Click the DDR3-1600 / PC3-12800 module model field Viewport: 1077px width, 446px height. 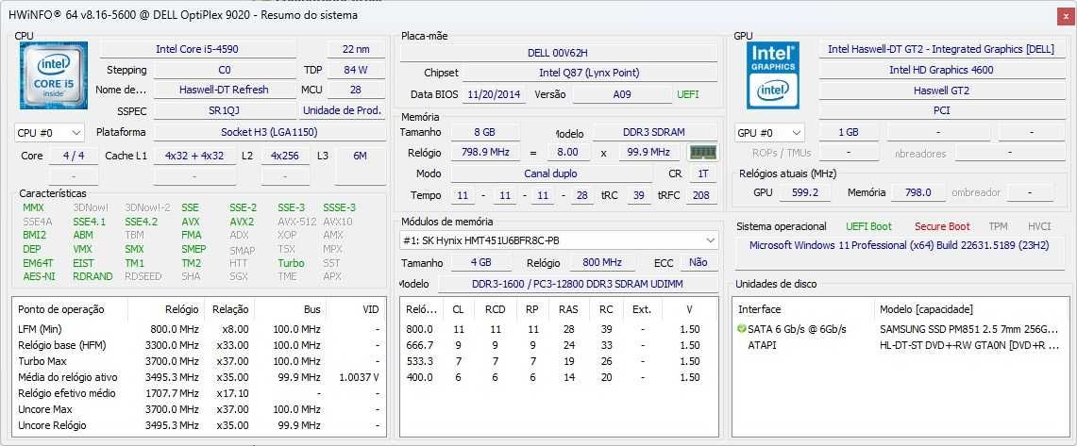(577, 284)
